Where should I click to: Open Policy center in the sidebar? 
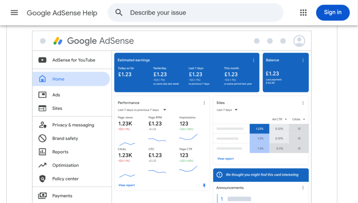[65, 179]
